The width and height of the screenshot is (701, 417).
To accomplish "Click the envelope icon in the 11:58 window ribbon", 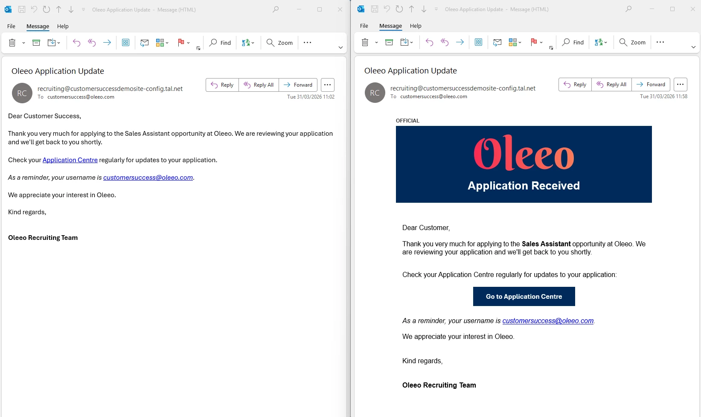I will (x=497, y=42).
